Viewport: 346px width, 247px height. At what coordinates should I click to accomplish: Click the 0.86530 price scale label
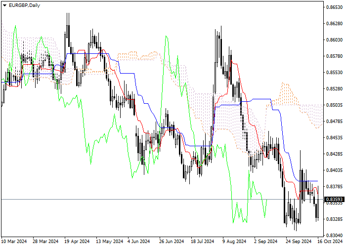pos(335,7)
